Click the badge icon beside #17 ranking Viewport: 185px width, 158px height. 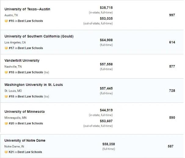6,48
